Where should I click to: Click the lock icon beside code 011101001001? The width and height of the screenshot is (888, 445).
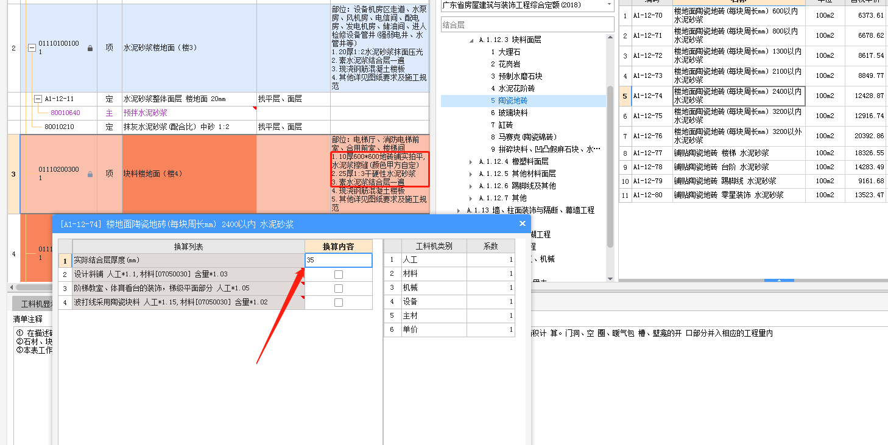(90, 47)
